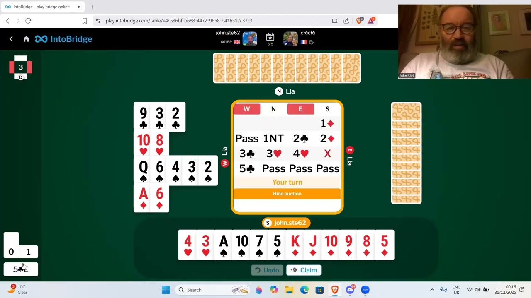
Task: Play the 5 of spades
Action: (277, 245)
